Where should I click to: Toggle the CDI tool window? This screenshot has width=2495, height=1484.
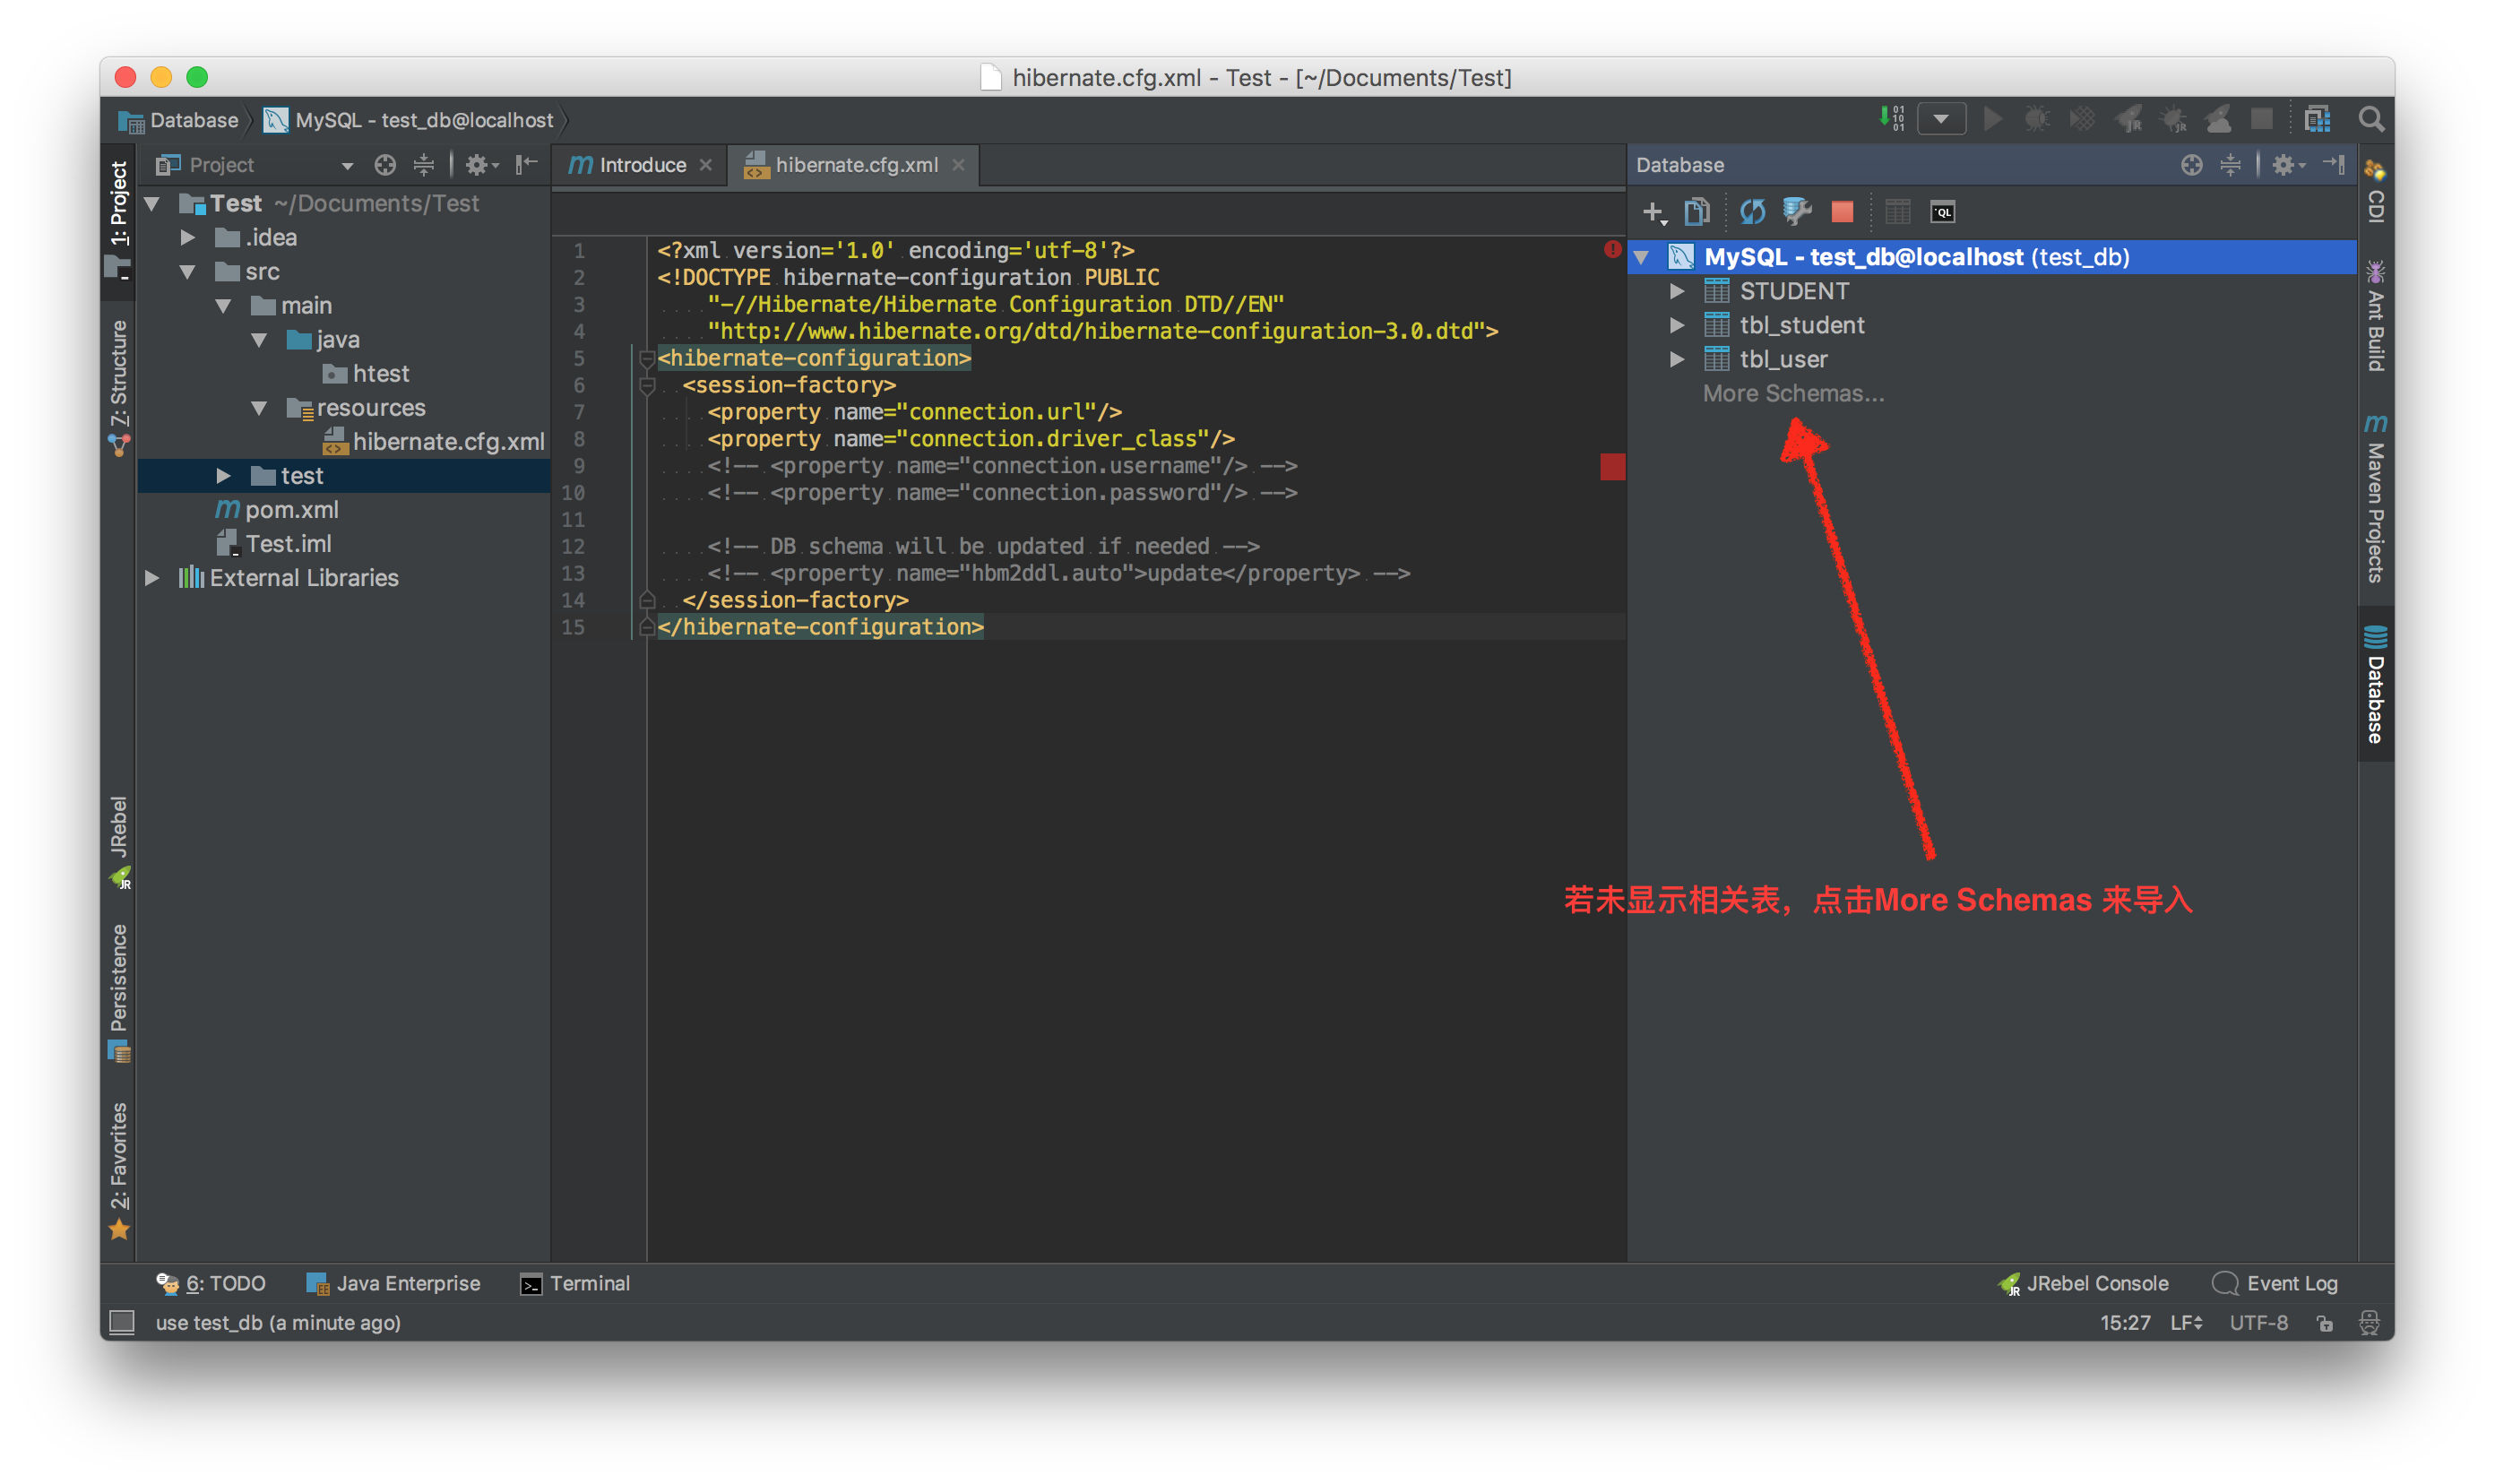(x=2376, y=190)
